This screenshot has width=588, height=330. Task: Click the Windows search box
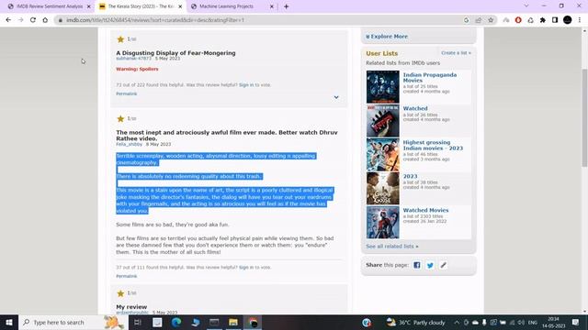[x=73, y=322]
